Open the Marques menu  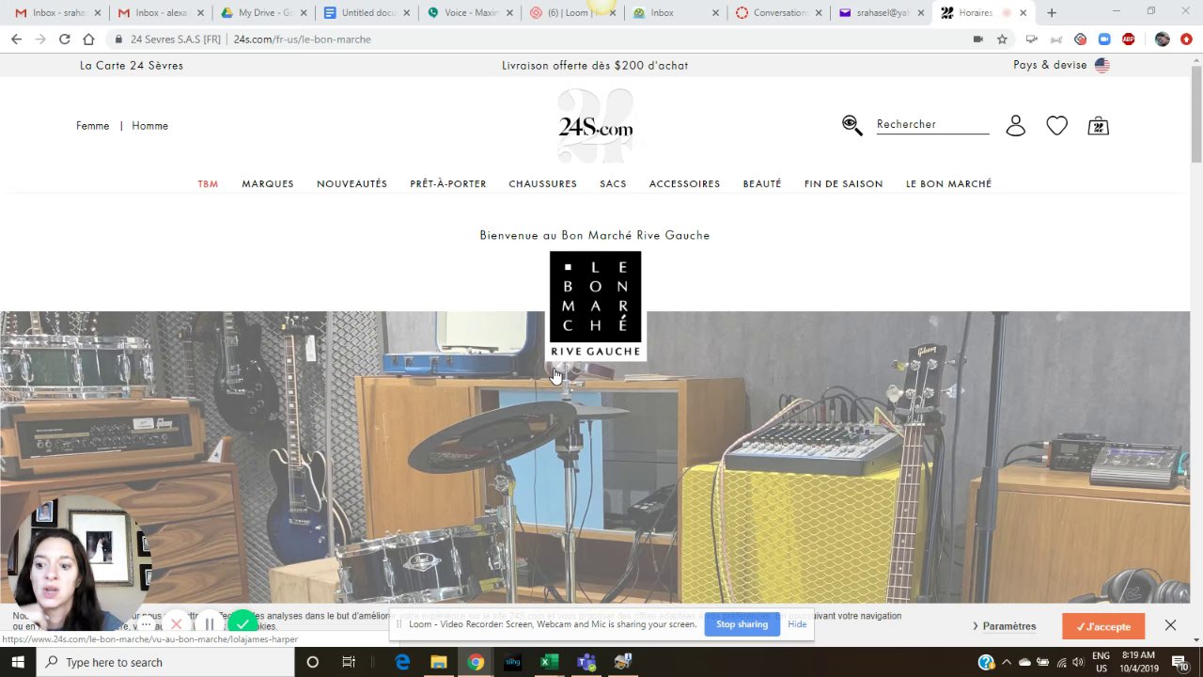pyautogui.click(x=268, y=184)
